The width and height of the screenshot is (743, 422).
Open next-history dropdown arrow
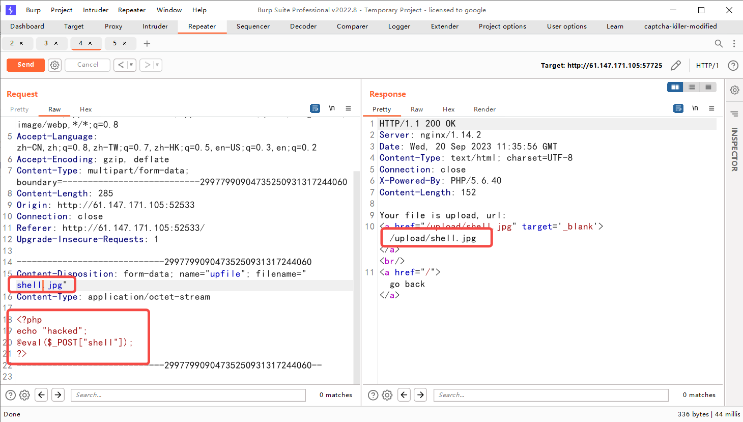157,65
